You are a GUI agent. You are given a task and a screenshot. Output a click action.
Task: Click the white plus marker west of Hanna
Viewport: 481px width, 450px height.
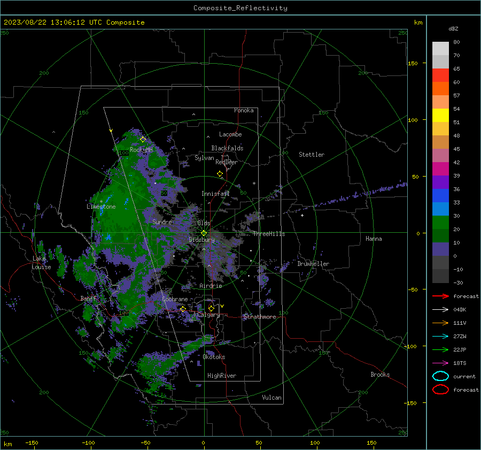click(x=302, y=215)
